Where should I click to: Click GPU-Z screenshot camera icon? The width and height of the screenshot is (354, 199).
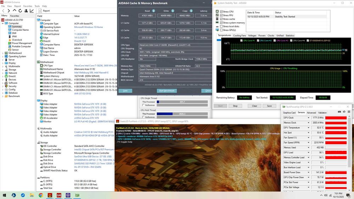(x=339, y=112)
